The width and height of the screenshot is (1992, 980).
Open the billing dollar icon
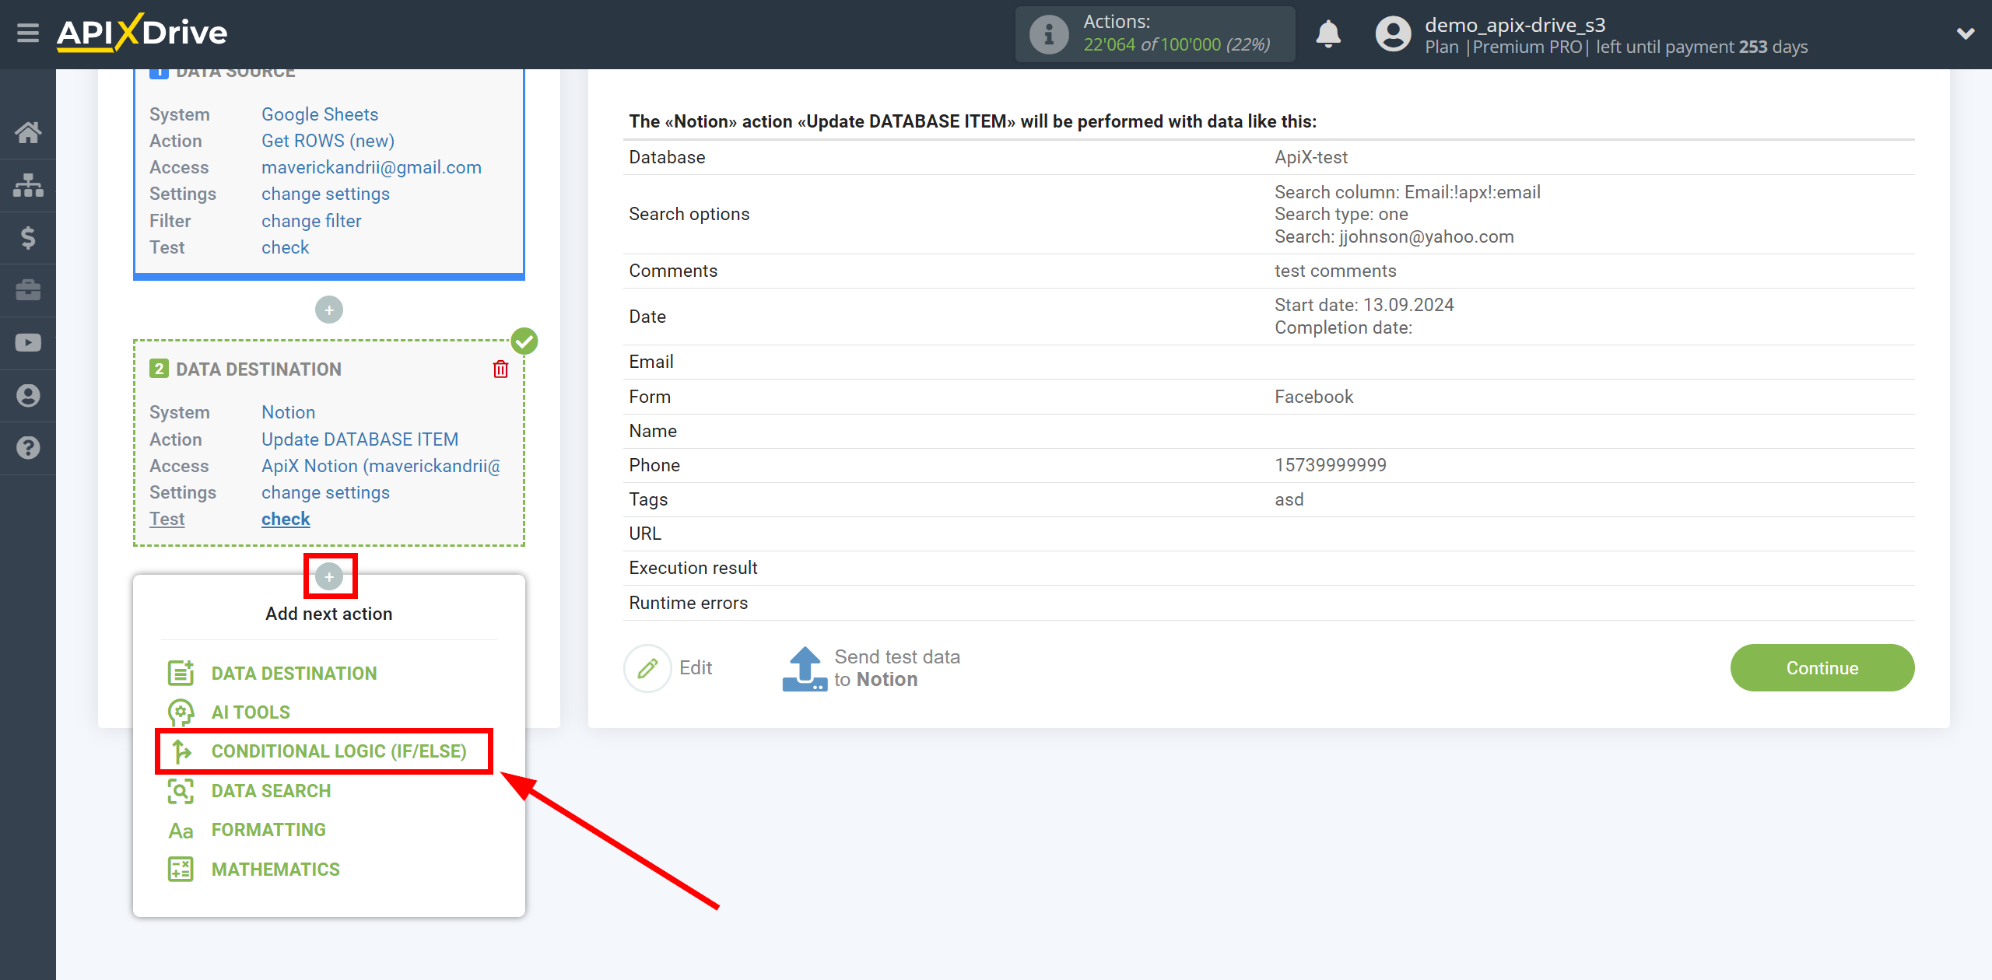point(28,237)
